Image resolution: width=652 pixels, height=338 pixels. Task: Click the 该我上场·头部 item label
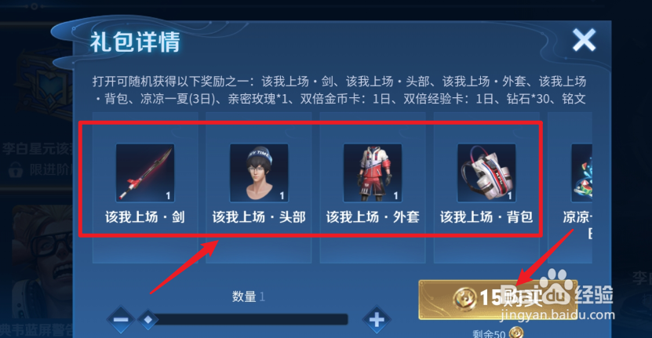(x=259, y=216)
